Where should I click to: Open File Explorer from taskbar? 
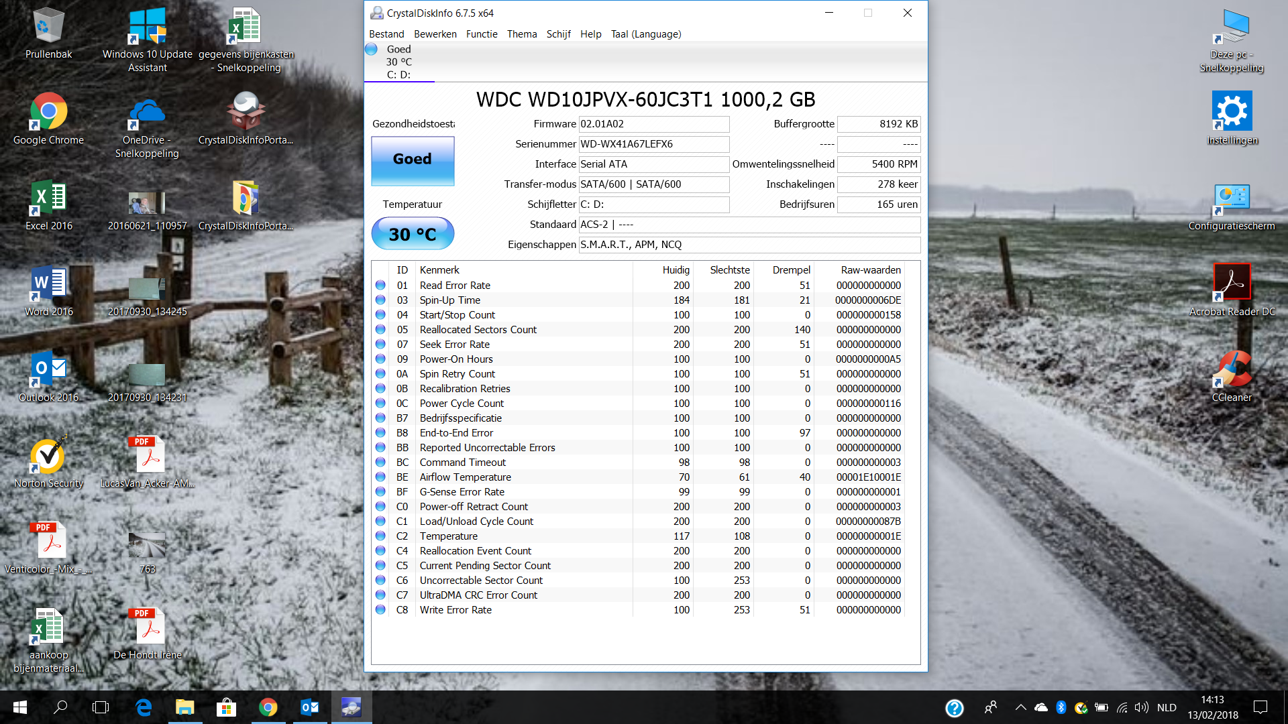[184, 707]
